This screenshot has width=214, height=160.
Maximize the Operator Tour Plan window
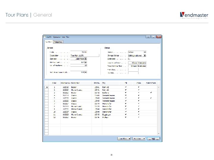coord(153,37)
